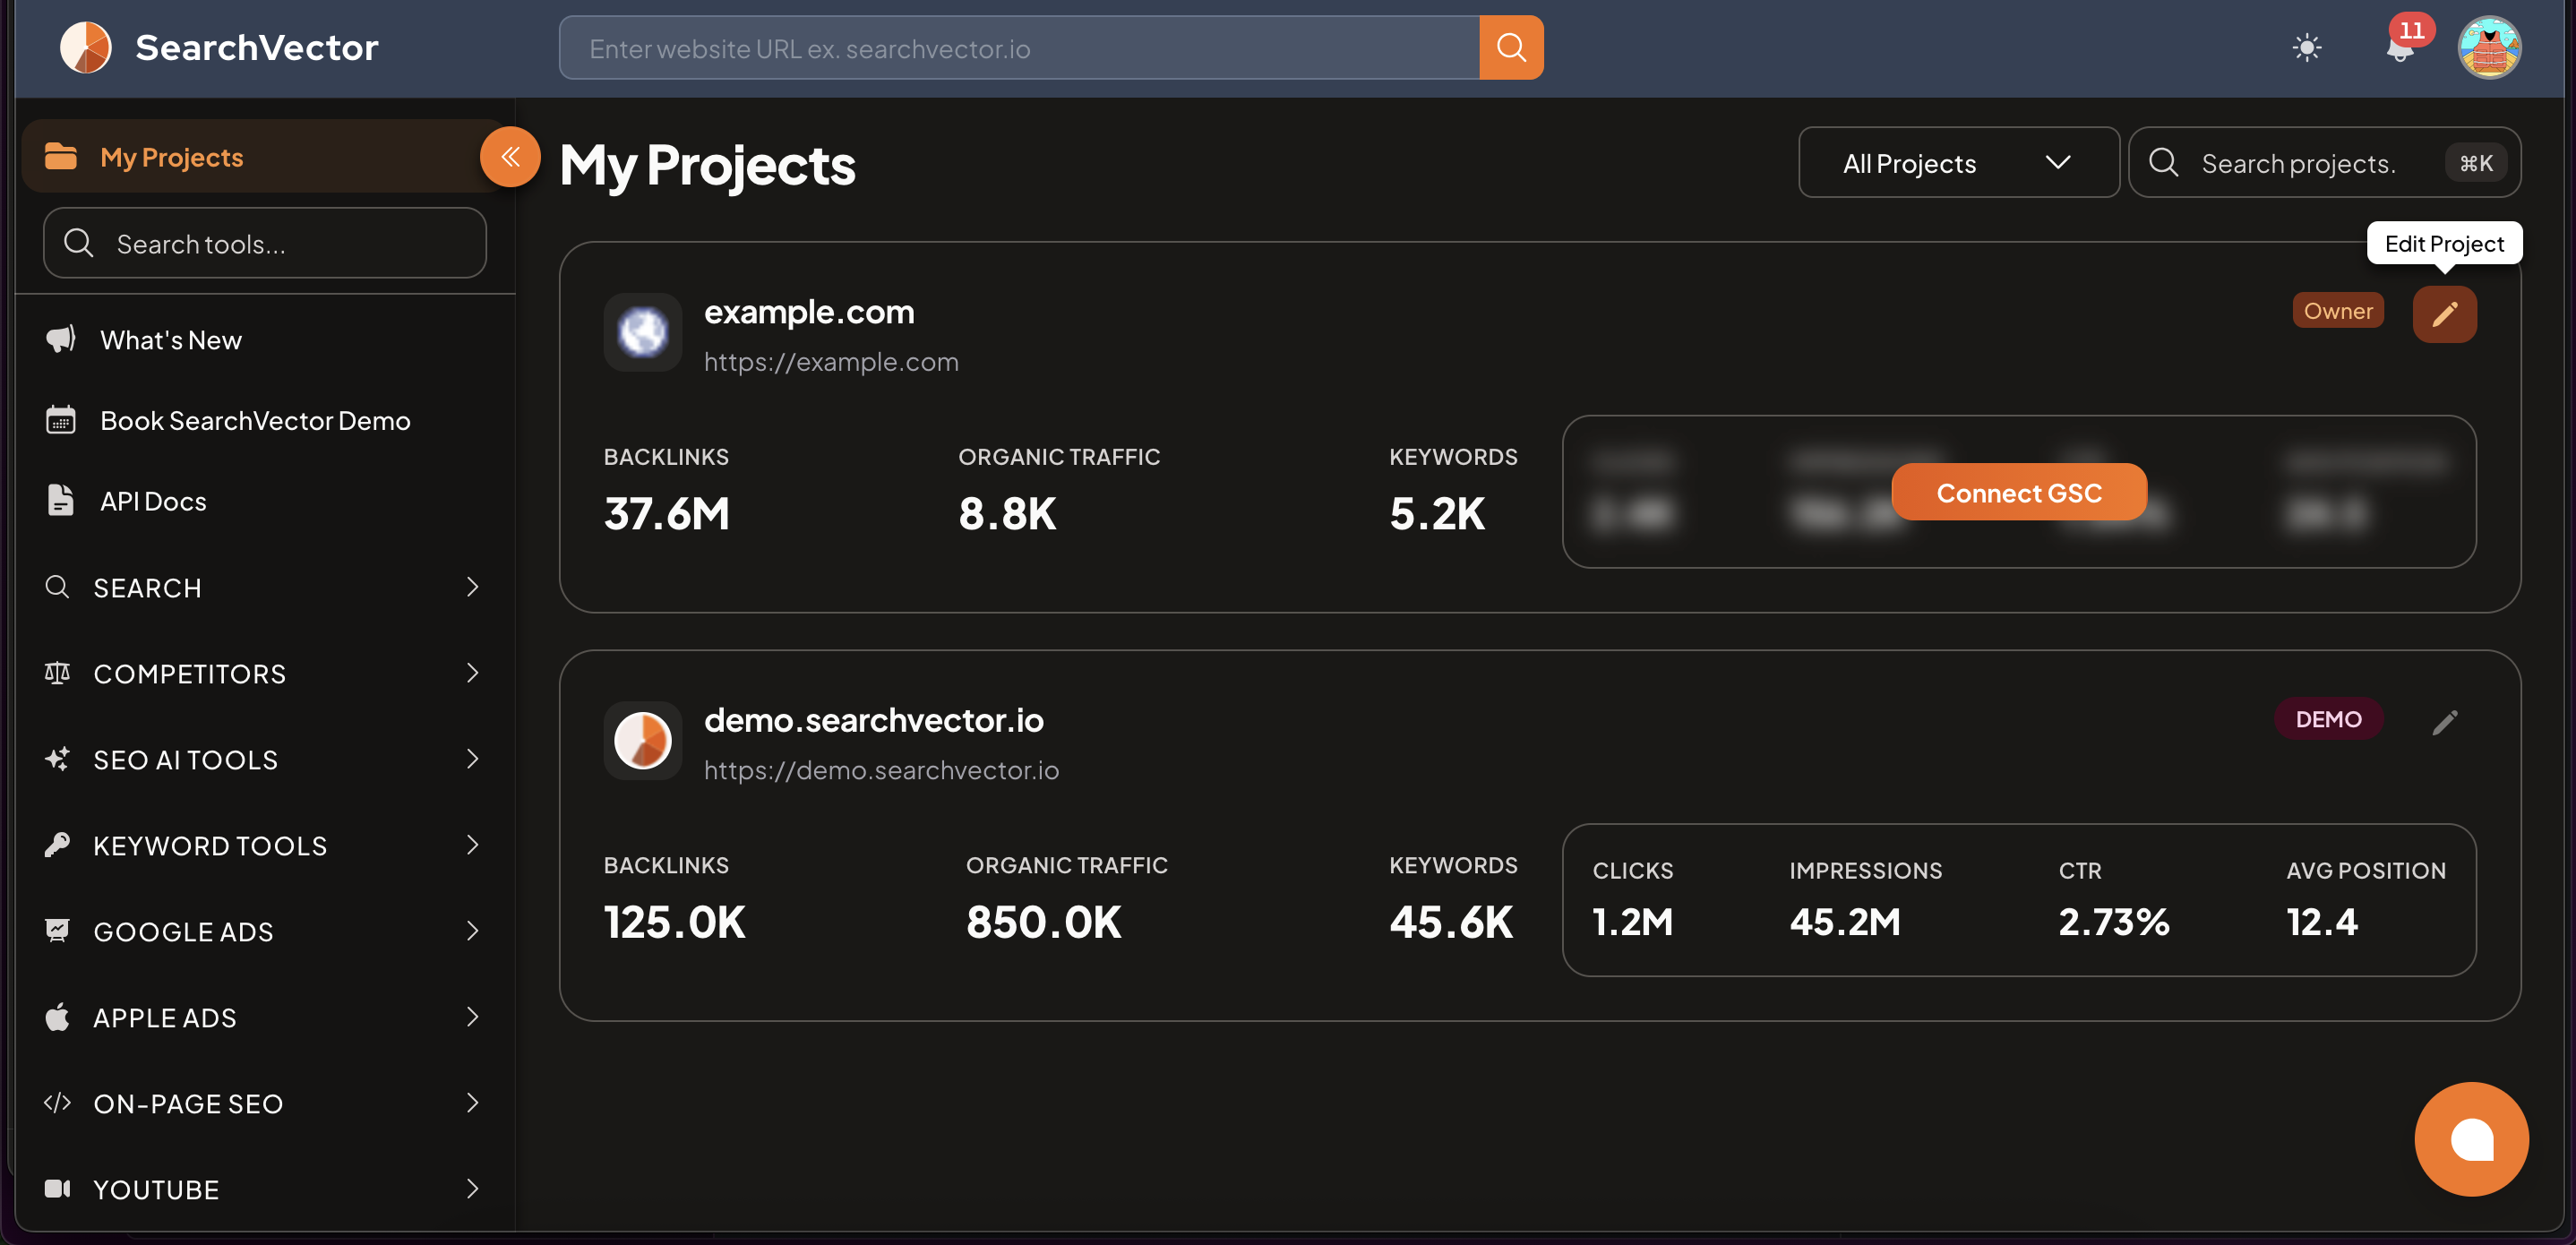
Task: Click the DEMO badge
Action: [x=2327, y=718]
